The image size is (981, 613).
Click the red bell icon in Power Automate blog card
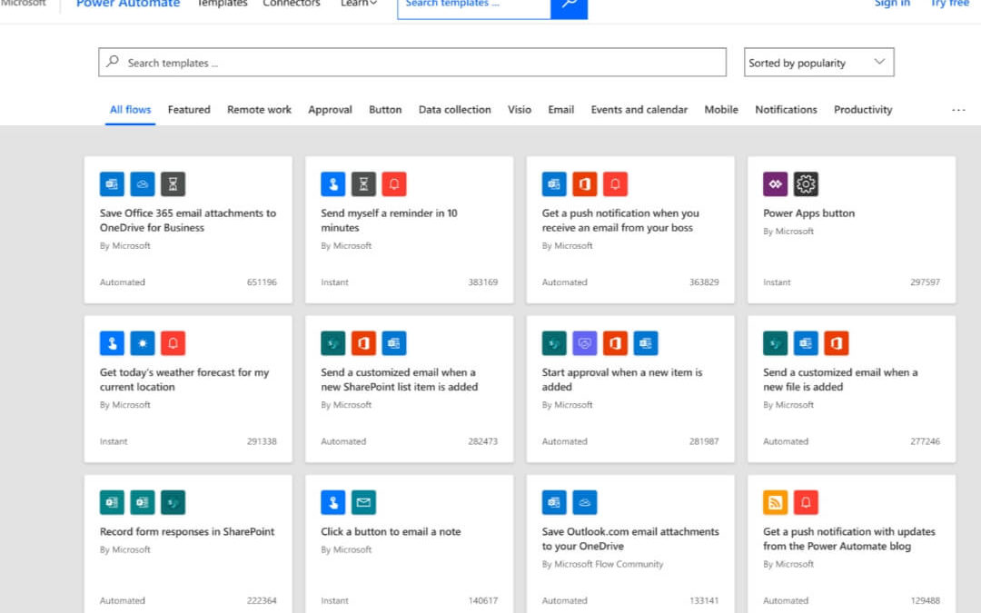pyautogui.click(x=806, y=502)
